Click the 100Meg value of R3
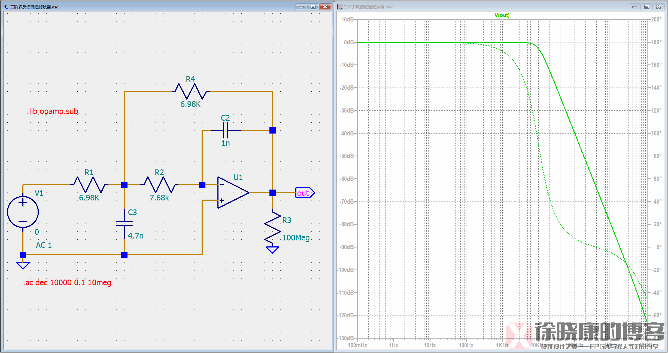This screenshot has height=353, width=668. (x=296, y=238)
